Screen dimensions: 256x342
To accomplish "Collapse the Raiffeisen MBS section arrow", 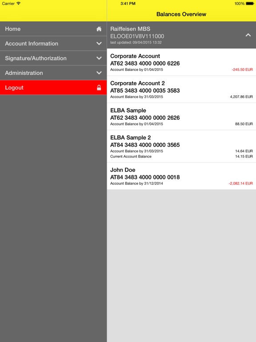I will (248, 35).
